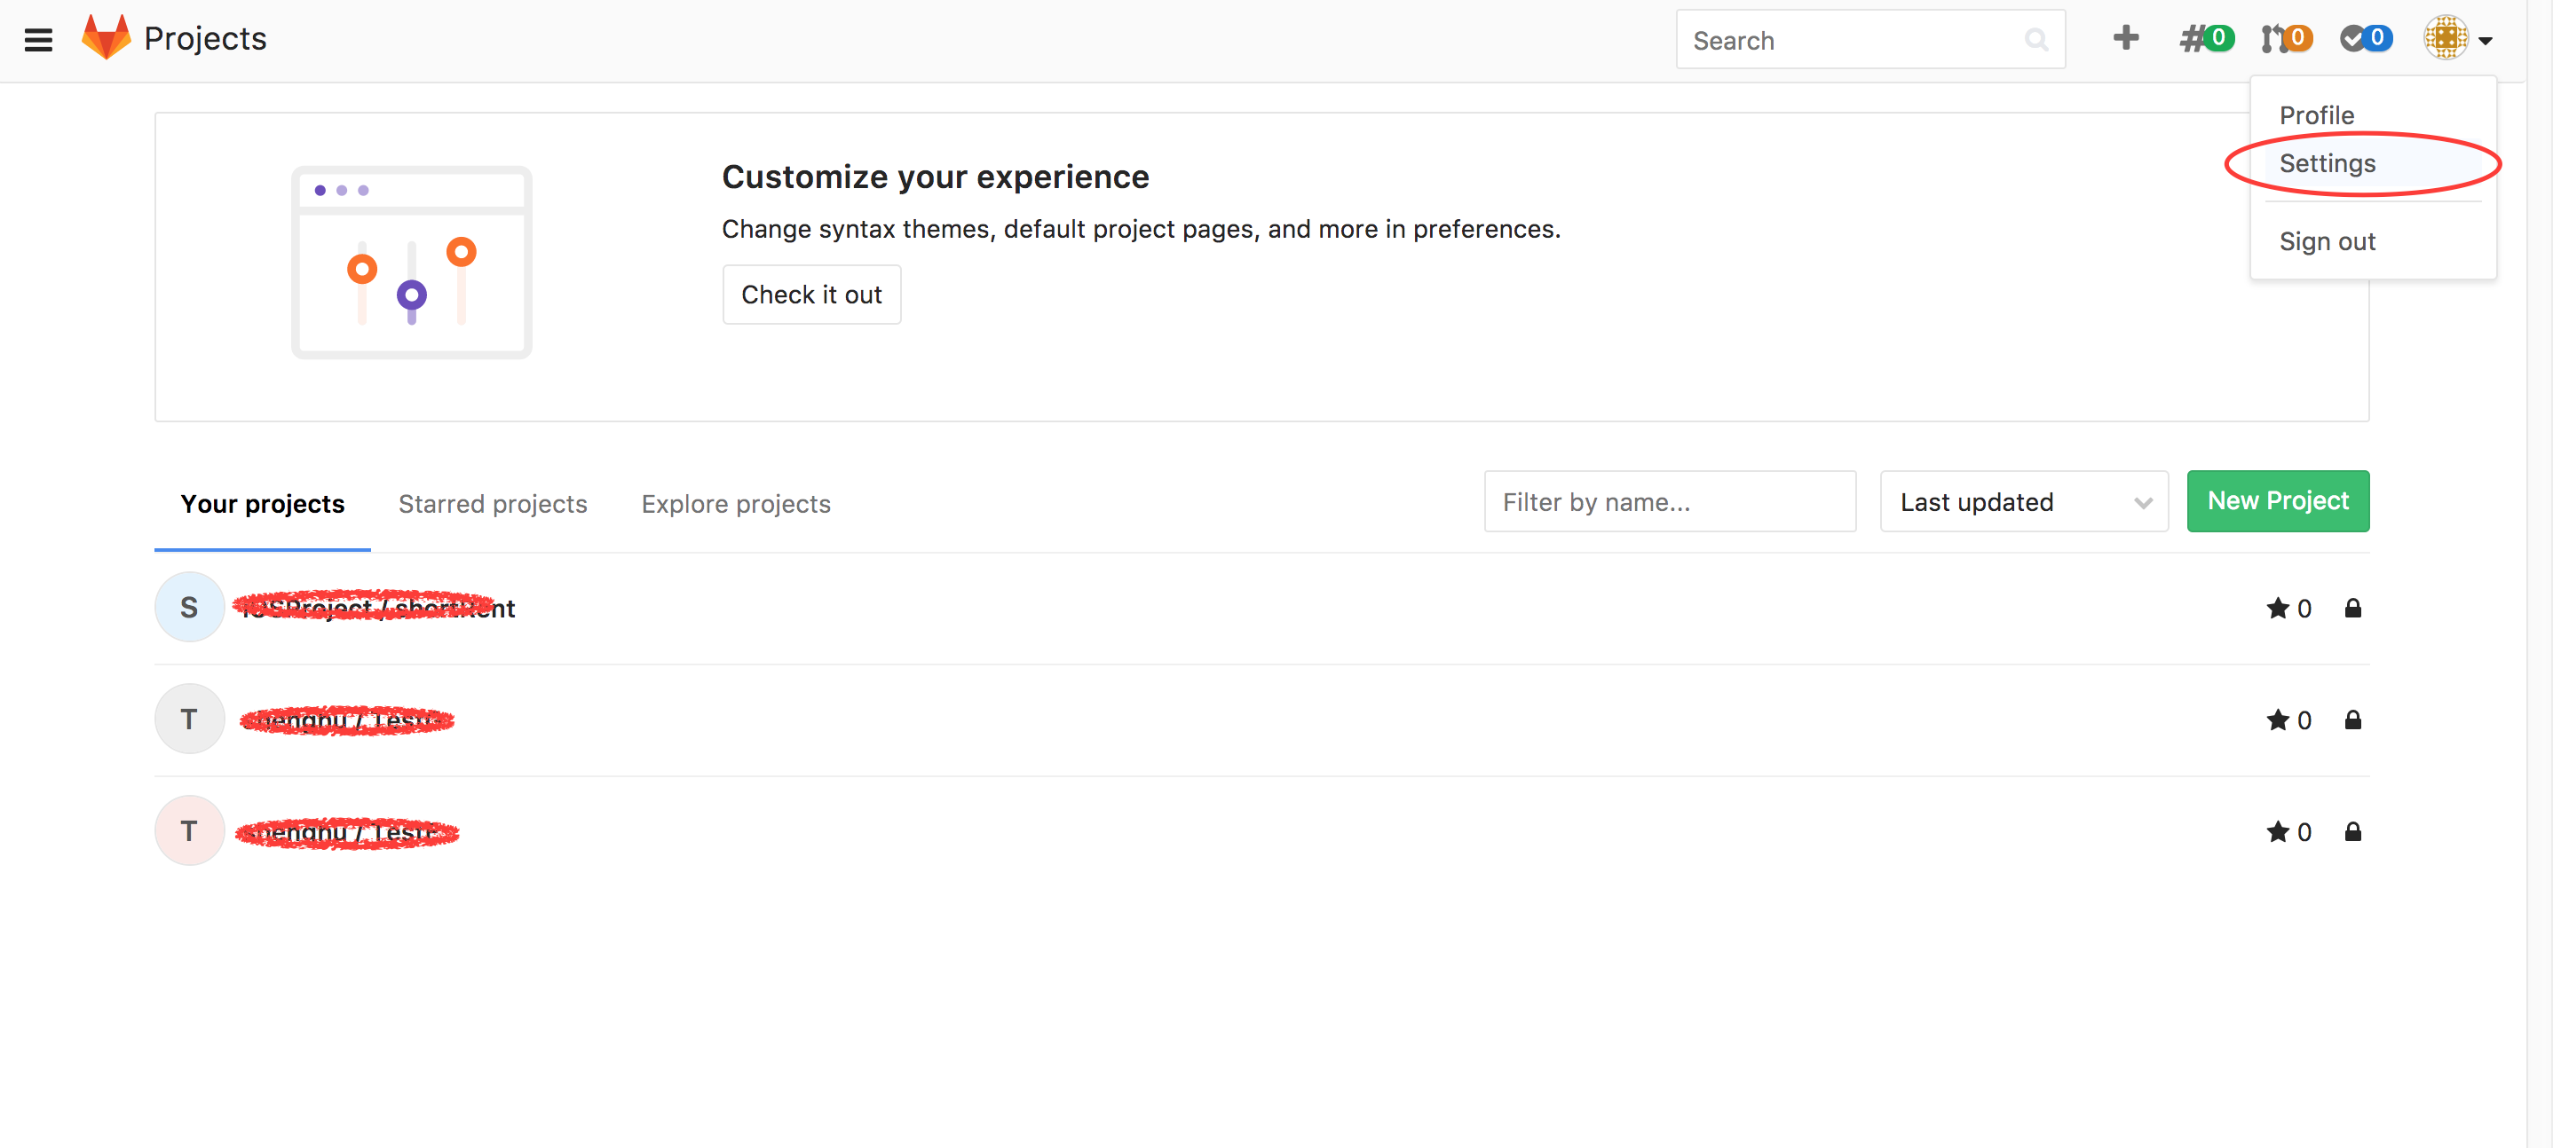
Task: Click into the Search field
Action: pyautogui.click(x=1870, y=40)
